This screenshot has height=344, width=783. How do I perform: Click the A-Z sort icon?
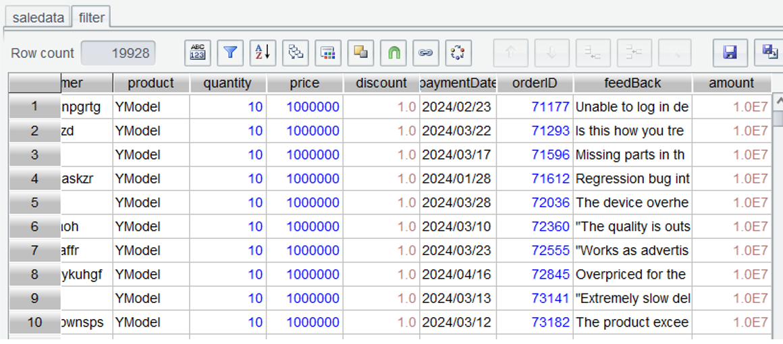tap(263, 53)
